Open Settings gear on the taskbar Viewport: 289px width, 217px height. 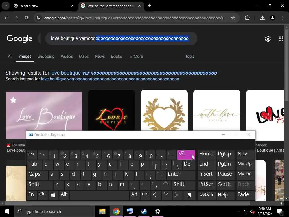157,211
